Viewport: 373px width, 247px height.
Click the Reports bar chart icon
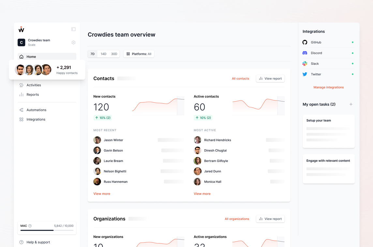coord(22,94)
